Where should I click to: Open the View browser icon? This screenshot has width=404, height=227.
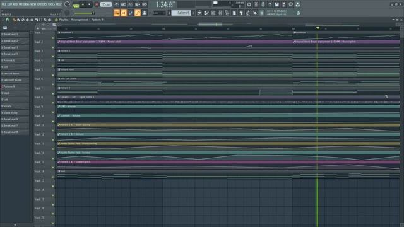pos(227,13)
